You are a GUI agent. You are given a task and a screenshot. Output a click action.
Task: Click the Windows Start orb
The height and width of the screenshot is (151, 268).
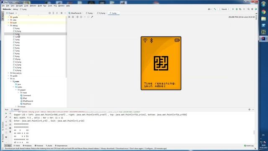(x=263, y=4)
